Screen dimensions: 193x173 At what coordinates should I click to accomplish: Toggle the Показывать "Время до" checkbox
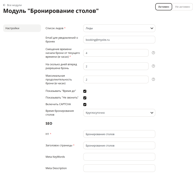[x=85, y=91]
